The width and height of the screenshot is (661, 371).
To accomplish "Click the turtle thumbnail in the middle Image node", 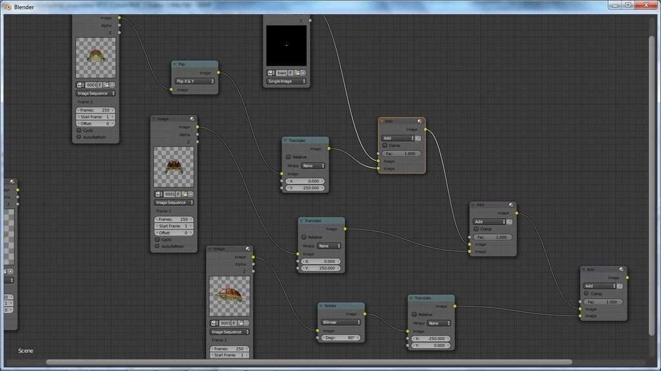I will [174, 167].
